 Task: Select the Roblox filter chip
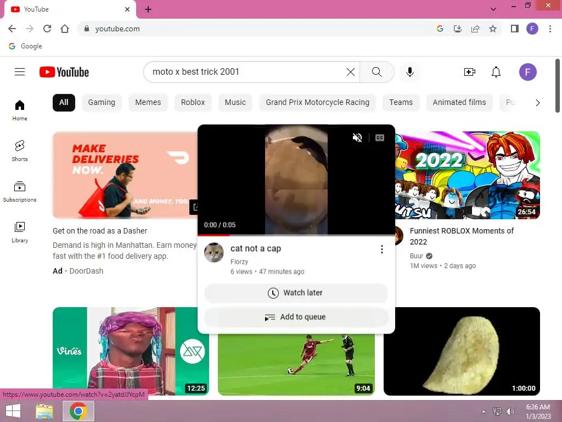[193, 103]
